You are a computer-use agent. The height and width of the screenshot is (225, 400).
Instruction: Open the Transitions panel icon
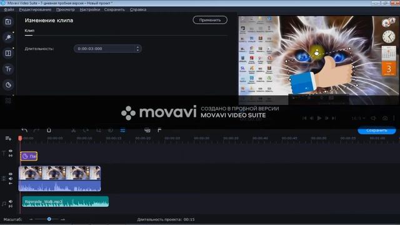8,53
